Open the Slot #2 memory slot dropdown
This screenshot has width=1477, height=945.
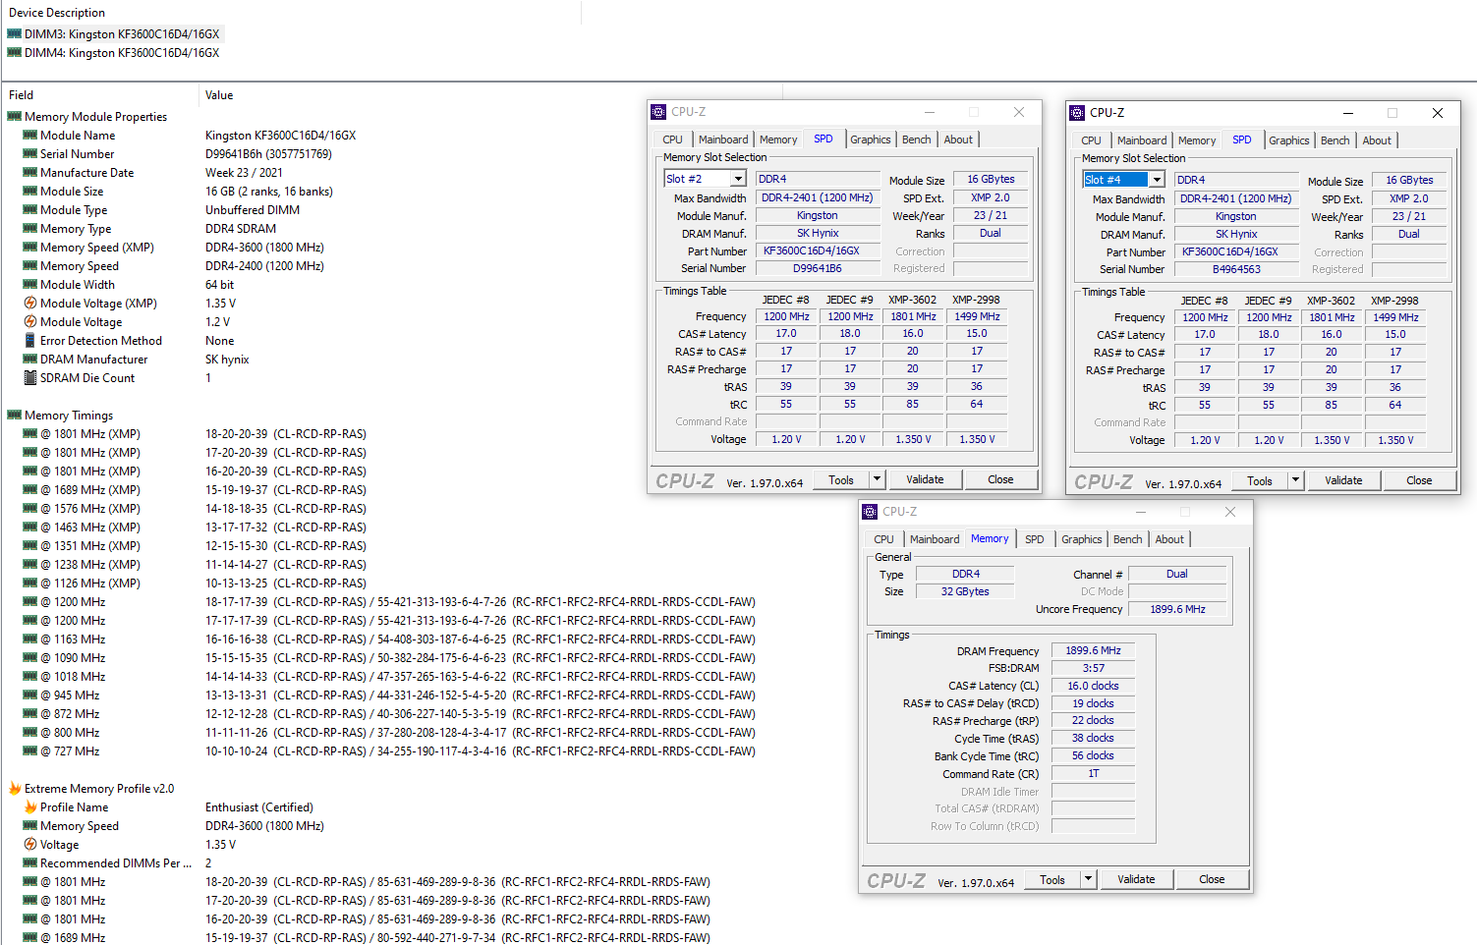738,179
